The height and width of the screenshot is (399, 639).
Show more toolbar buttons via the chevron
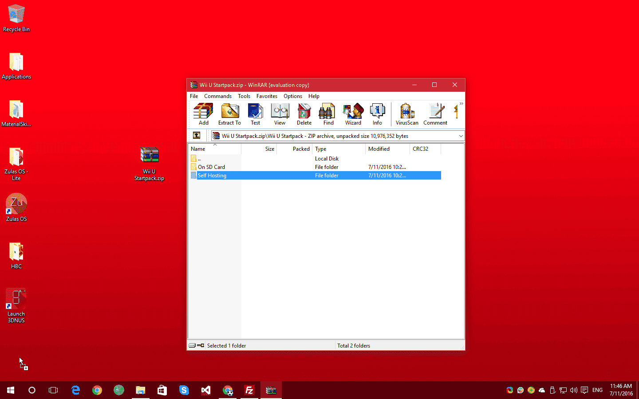point(461,104)
